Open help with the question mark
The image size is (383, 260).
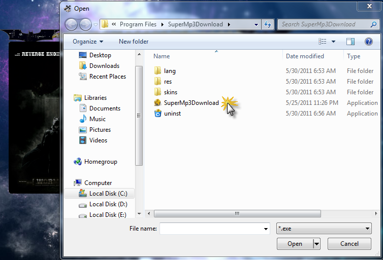[x=369, y=42]
